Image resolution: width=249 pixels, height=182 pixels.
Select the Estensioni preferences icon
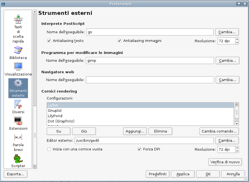tap(18, 121)
